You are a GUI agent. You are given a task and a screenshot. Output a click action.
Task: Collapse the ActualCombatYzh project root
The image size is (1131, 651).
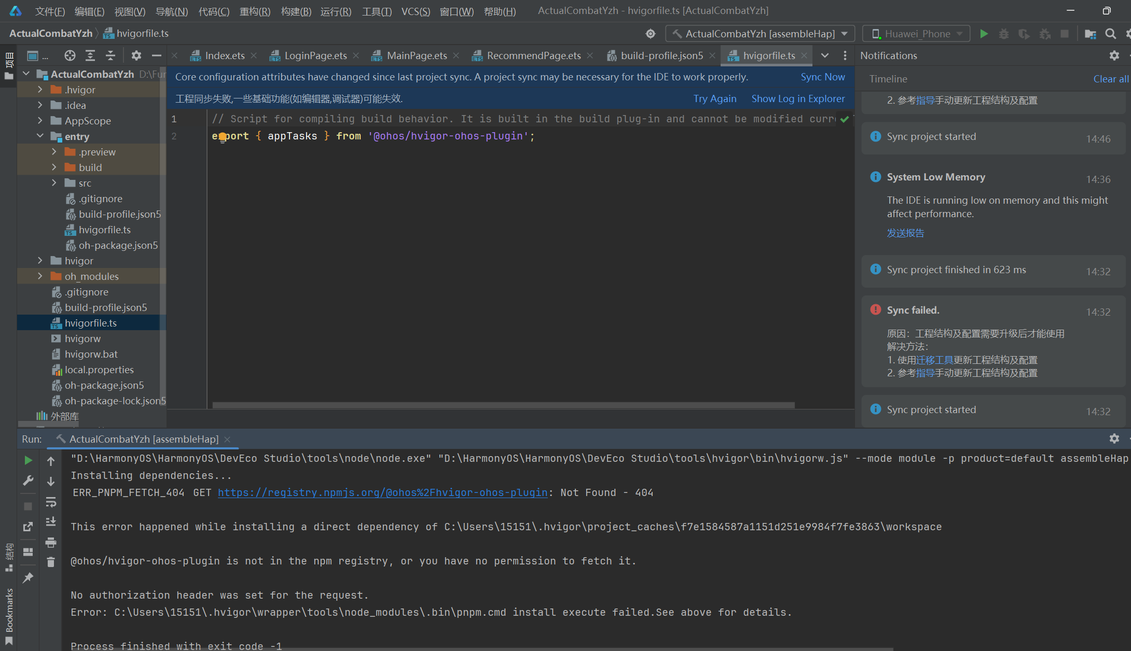pyautogui.click(x=26, y=74)
